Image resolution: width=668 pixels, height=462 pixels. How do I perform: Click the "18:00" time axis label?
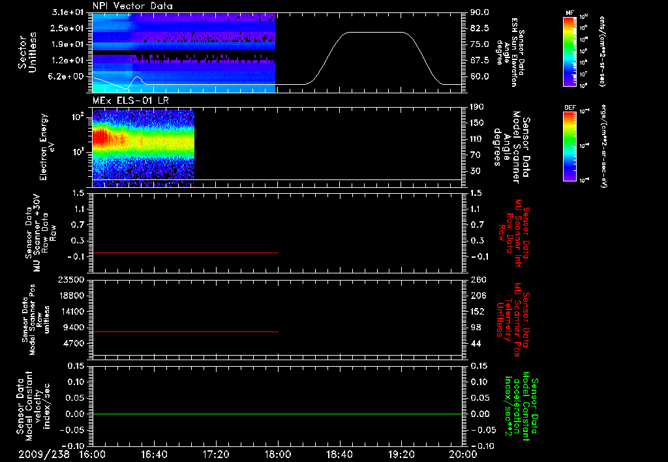(278, 455)
